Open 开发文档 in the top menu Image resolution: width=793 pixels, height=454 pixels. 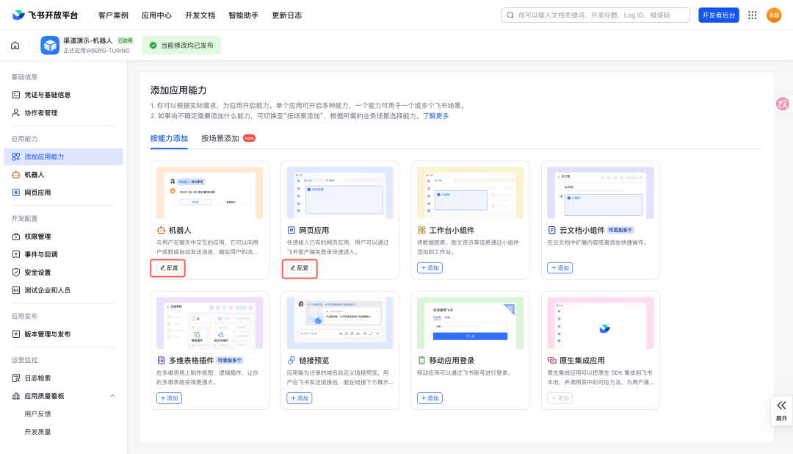tap(200, 15)
